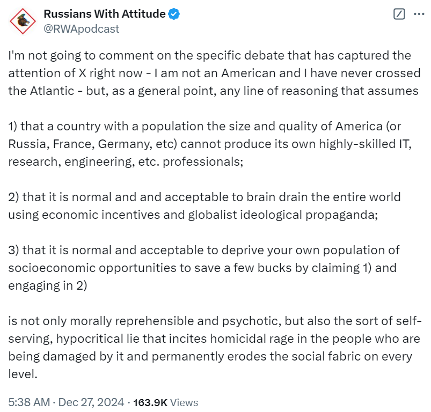Click the Views label

tap(185, 402)
